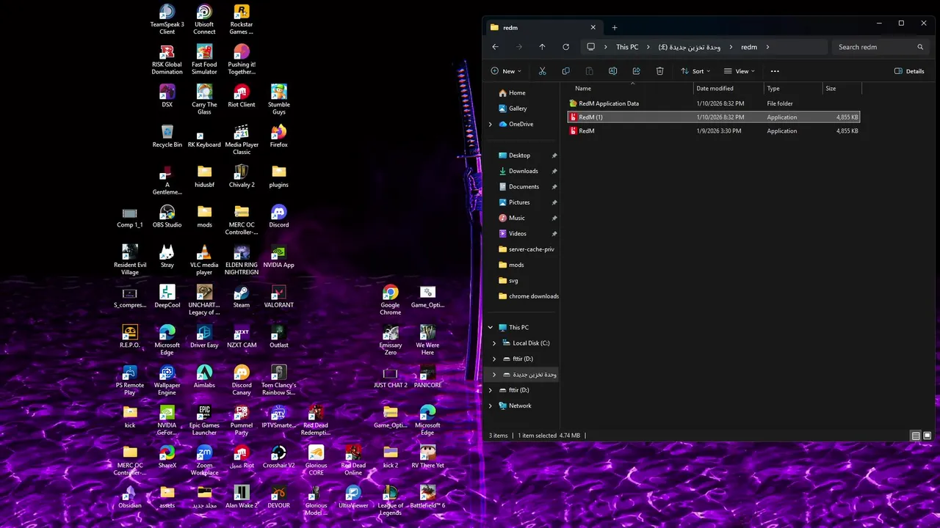The height and width of the screenshot is (528, 940).
Task: Select Riot Client desktop icon
Action: click(x=242, y=95)
